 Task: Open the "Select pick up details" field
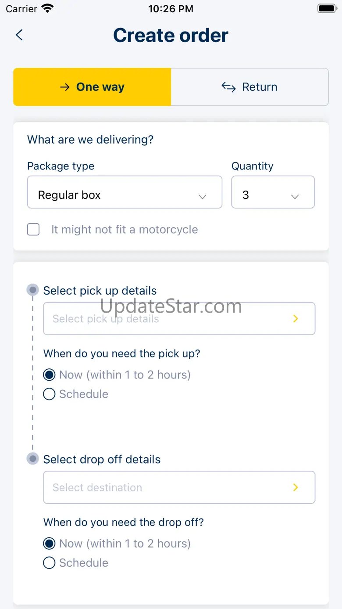pos(179,319)
